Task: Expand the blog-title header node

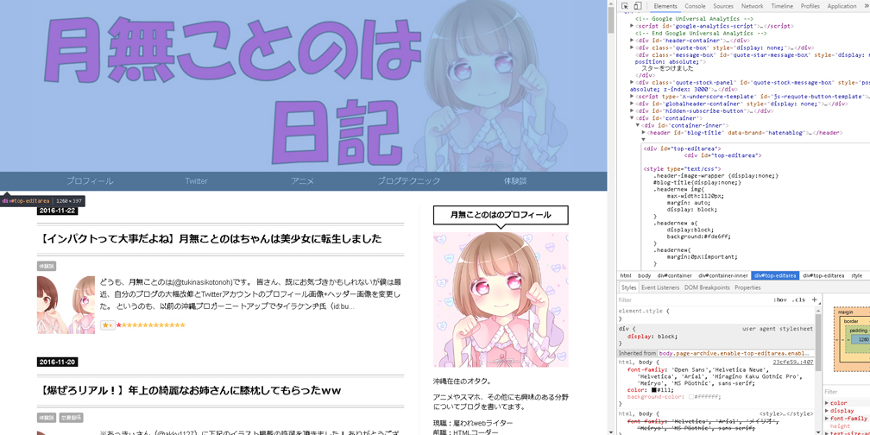Action: click(643, 133)
